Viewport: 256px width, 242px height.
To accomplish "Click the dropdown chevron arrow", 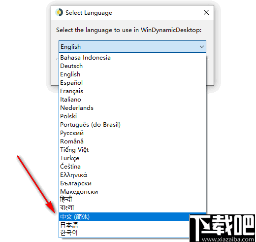I will click(x=202, y=47).
